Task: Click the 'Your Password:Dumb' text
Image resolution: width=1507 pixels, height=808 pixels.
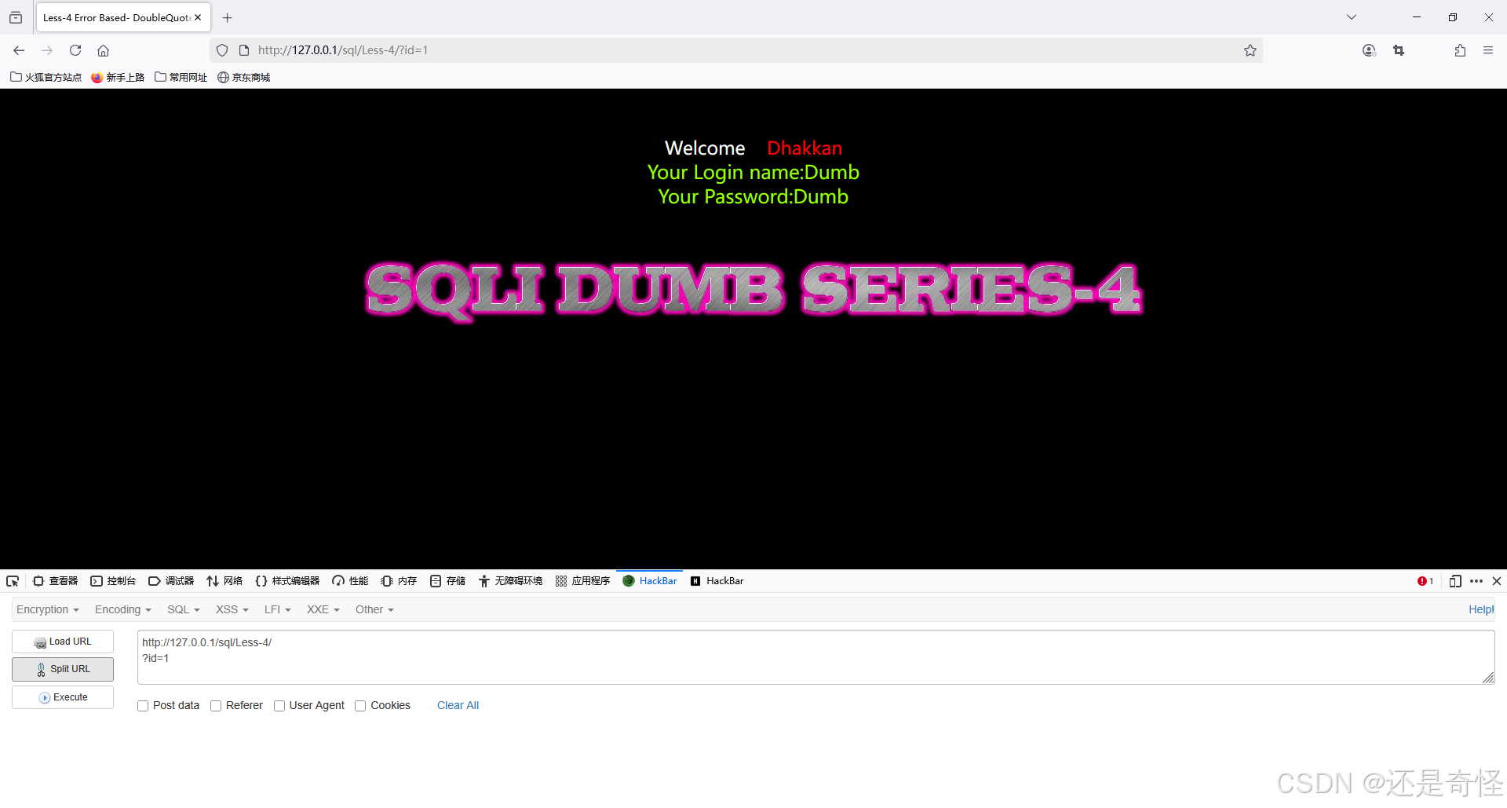Action: click(x=753, y=197)
